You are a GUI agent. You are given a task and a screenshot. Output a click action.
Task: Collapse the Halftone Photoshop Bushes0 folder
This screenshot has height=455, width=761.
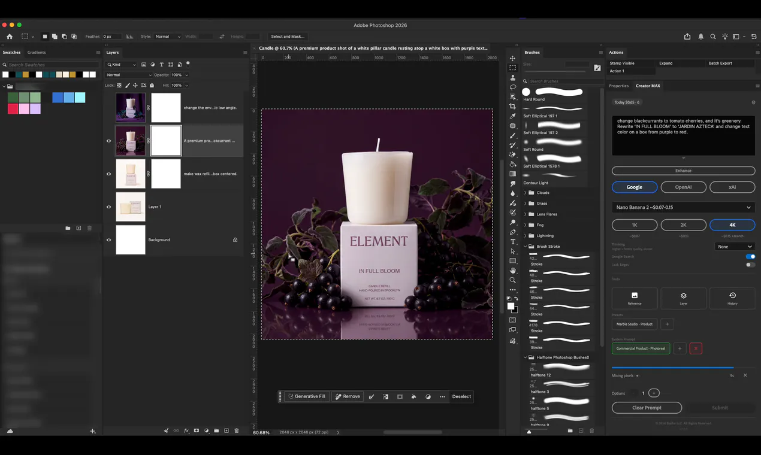click(x=526, y=357)
